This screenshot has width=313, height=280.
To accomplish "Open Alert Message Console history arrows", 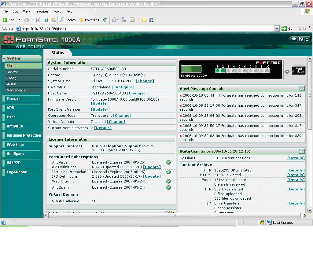I will tap(302, 89).
